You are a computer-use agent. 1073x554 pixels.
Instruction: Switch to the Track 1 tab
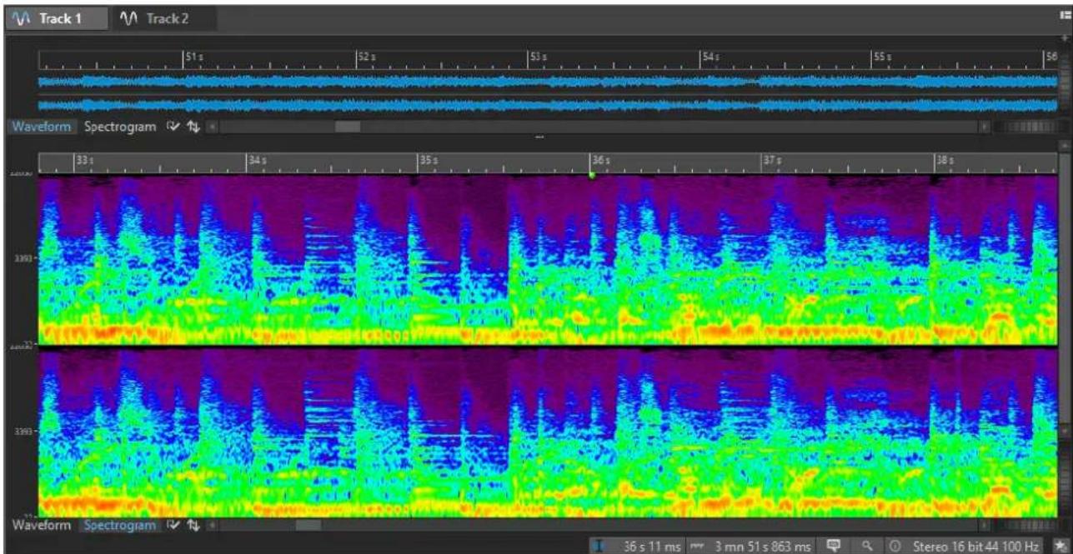pos(56,18)
